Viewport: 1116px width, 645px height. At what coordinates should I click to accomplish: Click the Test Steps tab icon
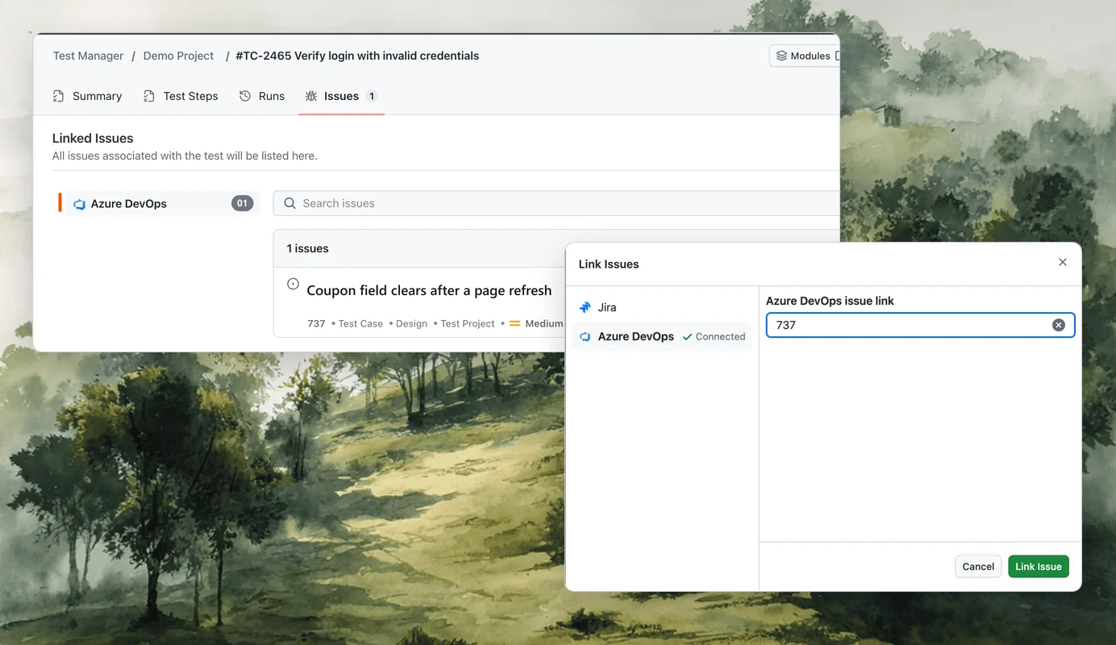149,96
